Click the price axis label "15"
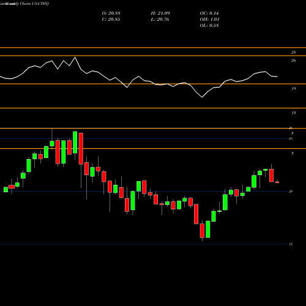The width and height of the screenshot is (306, 306). pyautogui.click(x=291, y=244)
